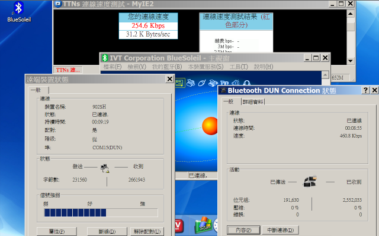379x236 pixels.
Task: Click the clock icon behind the DUN dialog
Action: pyautogui.click(x=216, y=226)
